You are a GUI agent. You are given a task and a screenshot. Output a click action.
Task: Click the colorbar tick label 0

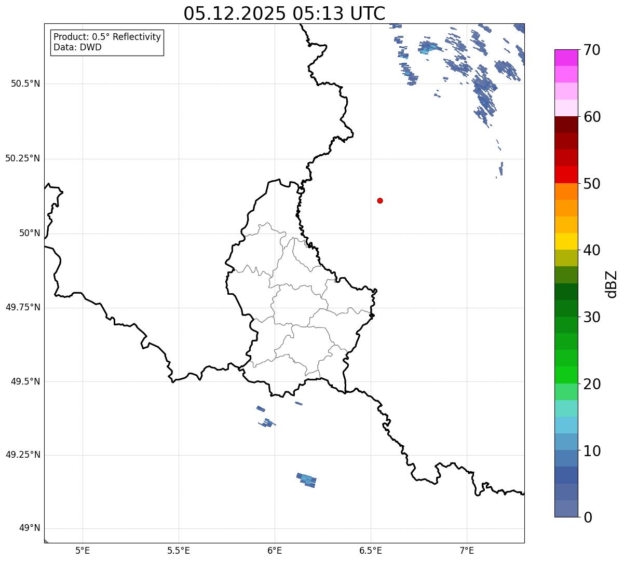coord(588,517)
